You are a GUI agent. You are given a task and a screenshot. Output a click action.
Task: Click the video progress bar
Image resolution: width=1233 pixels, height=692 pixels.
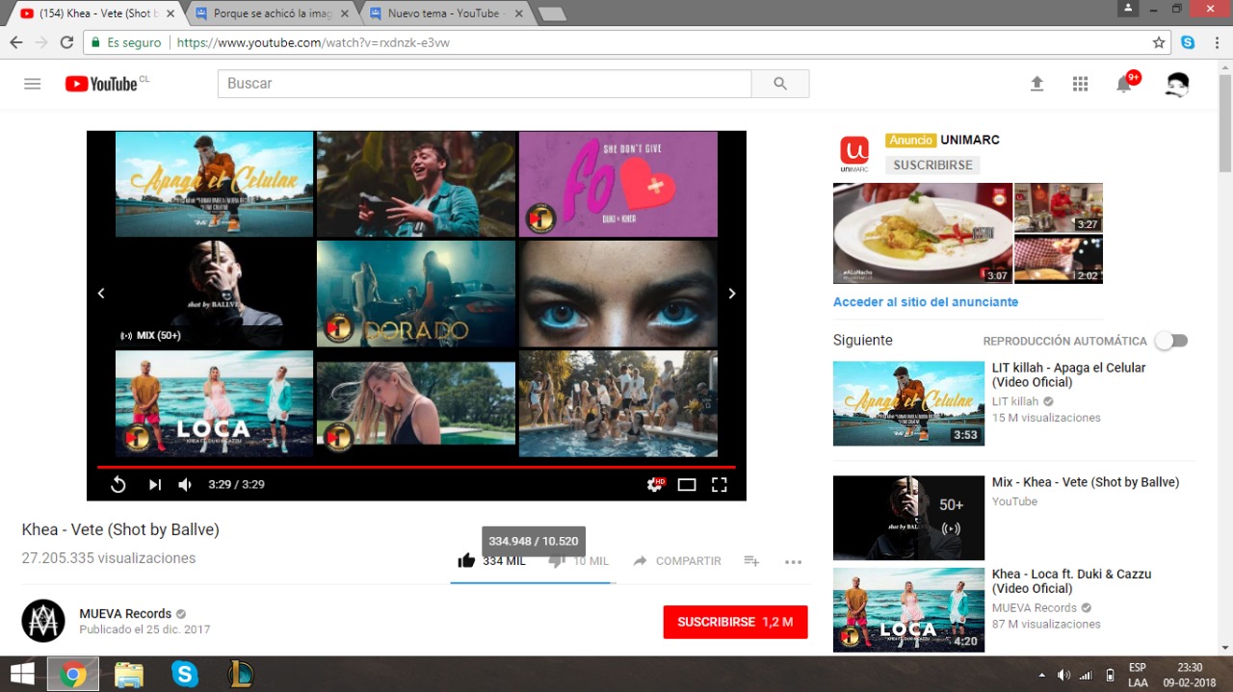(416, 467)
